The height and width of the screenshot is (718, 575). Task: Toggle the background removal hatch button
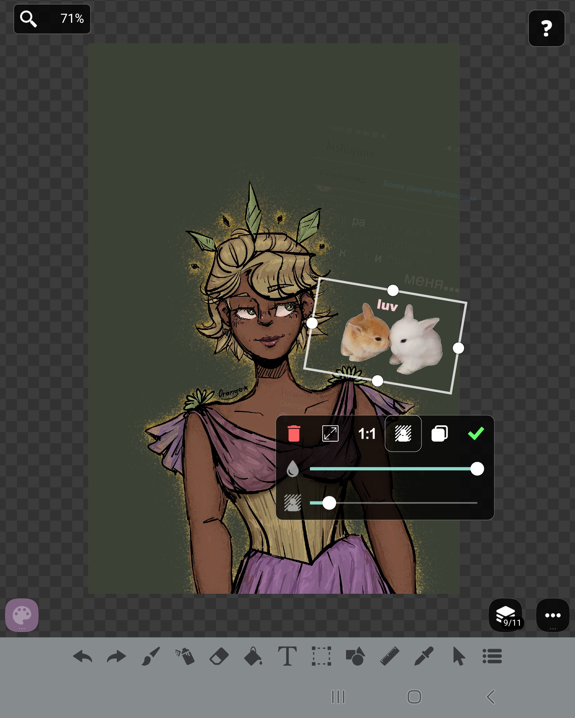(403, 433)
